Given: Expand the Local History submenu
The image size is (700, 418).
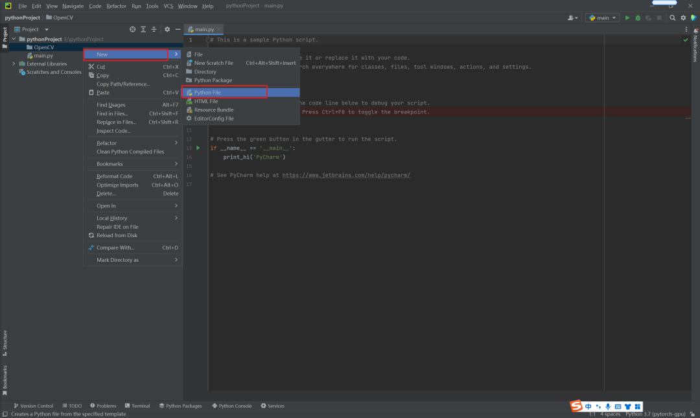Looking at the screenshot, I should [x=133, y=218].
